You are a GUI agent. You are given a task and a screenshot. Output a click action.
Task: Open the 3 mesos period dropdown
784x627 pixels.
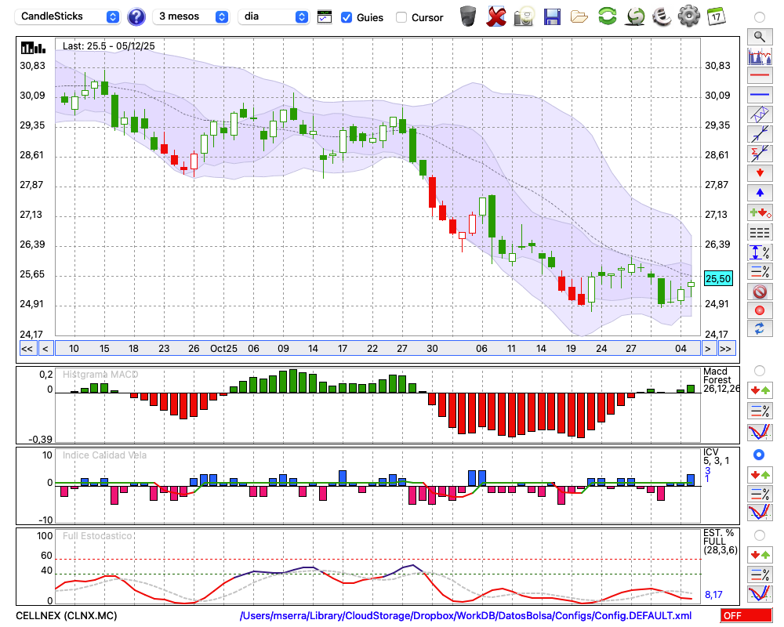tap(192, 16)
